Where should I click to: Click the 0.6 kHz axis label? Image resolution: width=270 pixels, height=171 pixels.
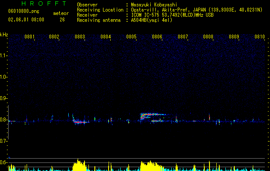pyautogui.click(x=3, y=162)
